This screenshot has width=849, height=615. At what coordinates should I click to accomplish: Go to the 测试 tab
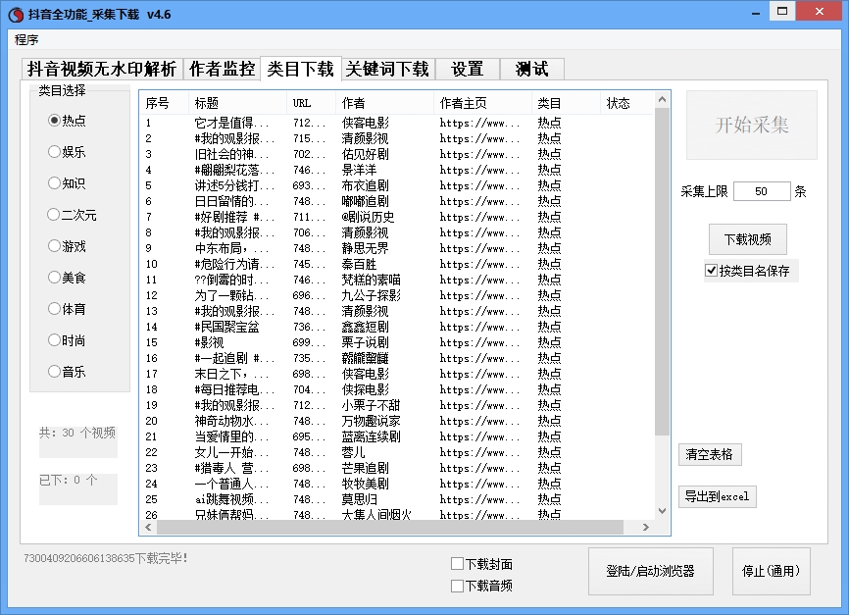[x=531, y=70]
